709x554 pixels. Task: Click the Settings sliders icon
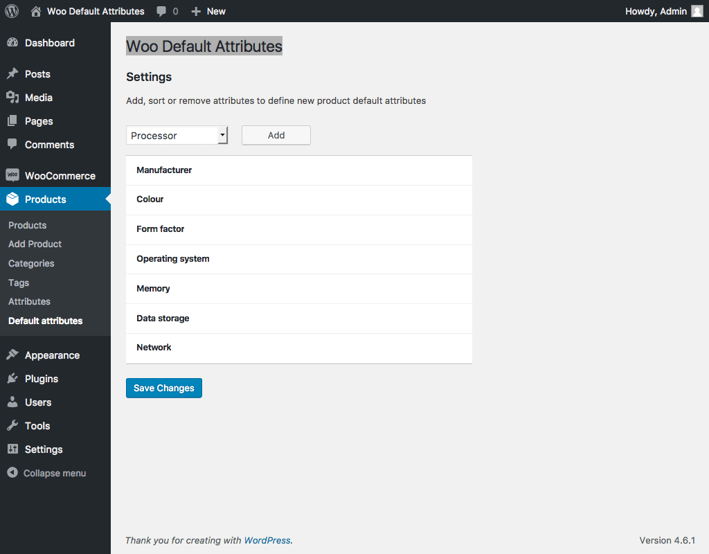coord(12,449)
